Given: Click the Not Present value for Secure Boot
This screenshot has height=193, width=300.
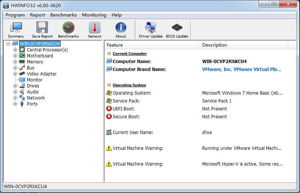Looking at the screenshot, I should (215, 116).
